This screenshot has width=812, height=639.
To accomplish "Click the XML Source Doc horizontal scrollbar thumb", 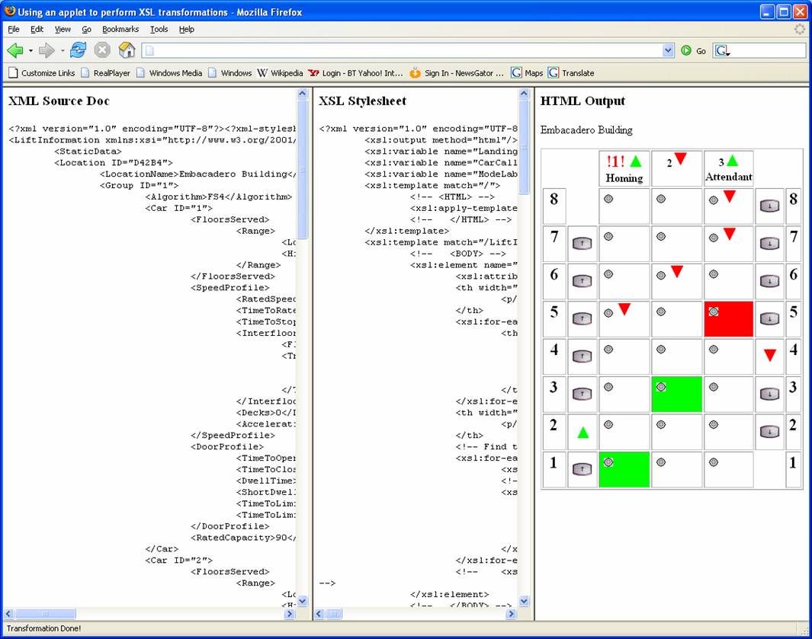I will pyautogui.click(x=46, y=614).
